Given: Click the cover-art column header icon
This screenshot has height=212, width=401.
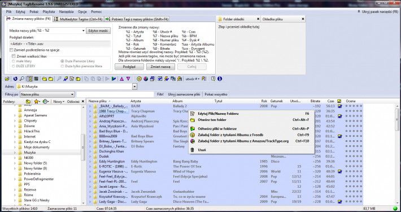Looking at the screenshot, I should 339,101.
